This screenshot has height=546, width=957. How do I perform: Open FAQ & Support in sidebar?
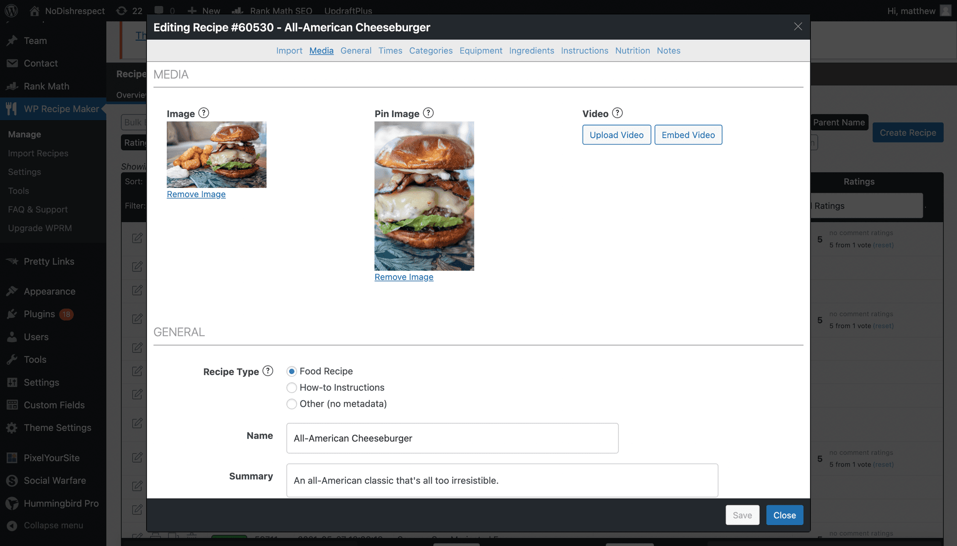point(38,209)
